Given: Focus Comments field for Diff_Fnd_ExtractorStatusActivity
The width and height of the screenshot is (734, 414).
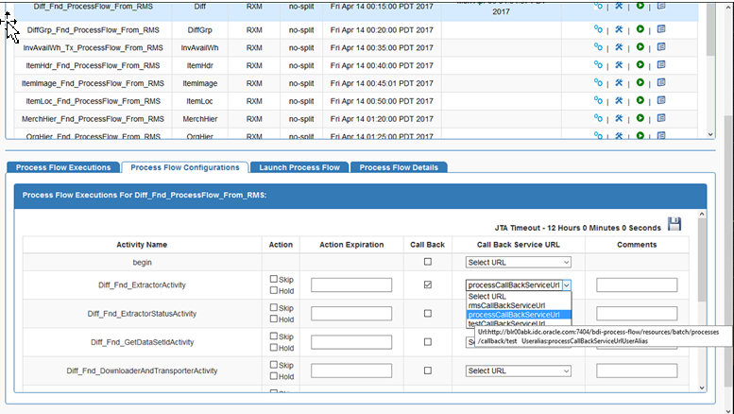Looking at the screenshot, I should pos(637,313).
